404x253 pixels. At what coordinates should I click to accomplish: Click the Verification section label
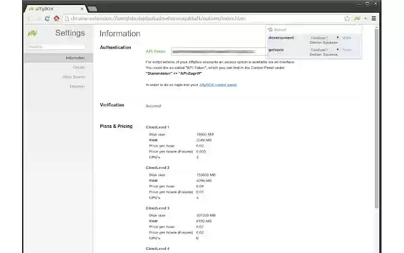tap(112, 105)
